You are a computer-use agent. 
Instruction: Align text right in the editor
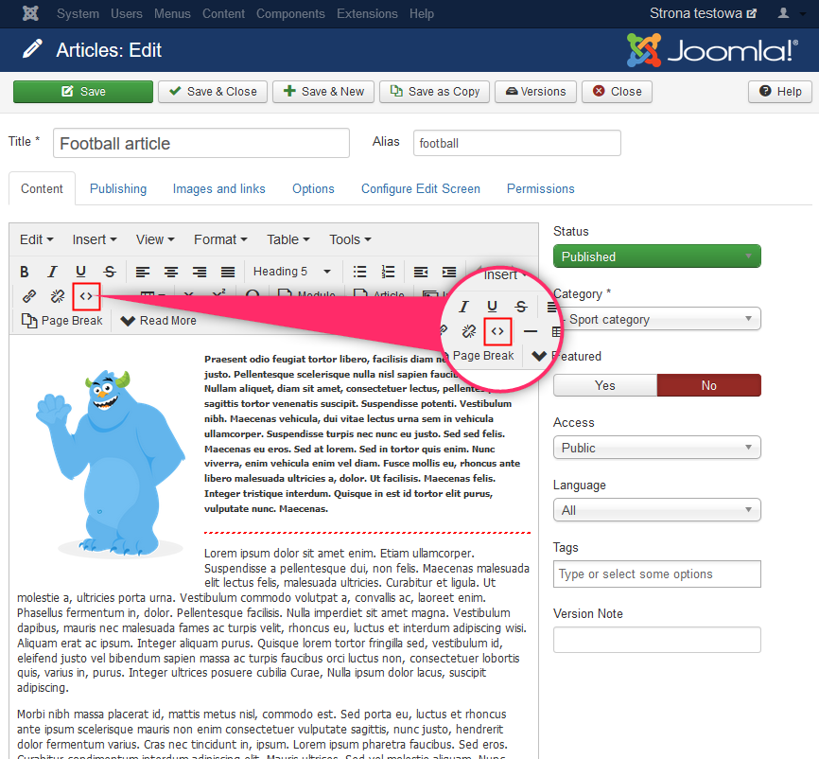200,272
